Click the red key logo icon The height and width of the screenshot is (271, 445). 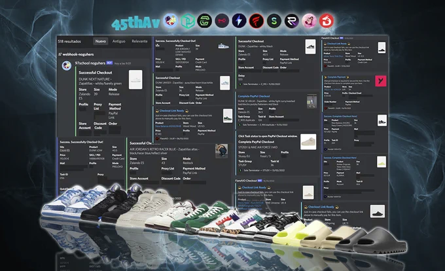tap(222, 21)
